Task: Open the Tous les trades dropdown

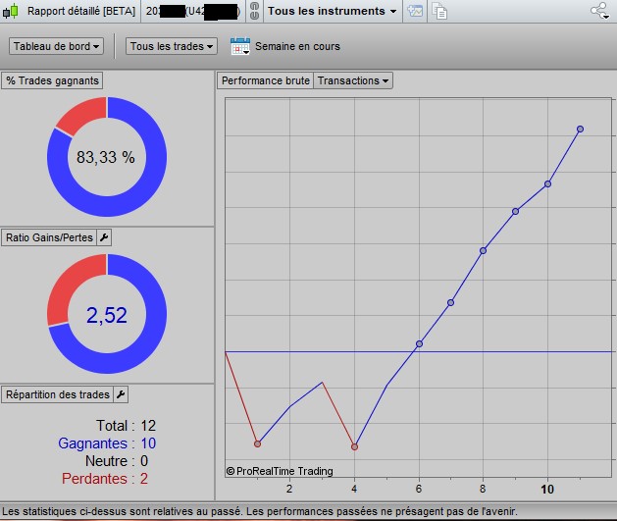Action: [x=171, y=46]
